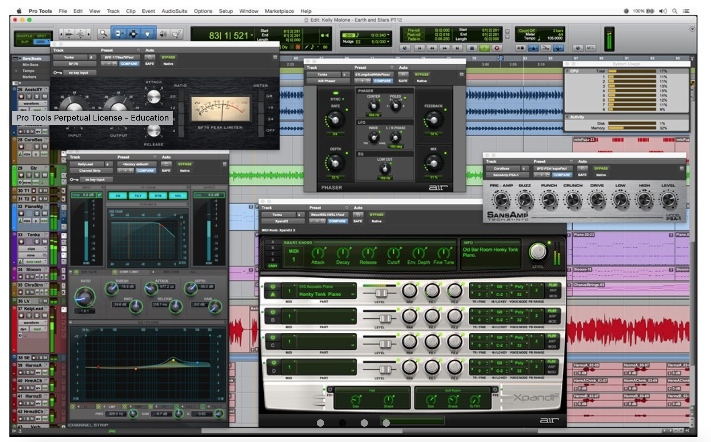
Task: Click the playhead marker on the timeline ruler
Action: [x=500, y=58]
